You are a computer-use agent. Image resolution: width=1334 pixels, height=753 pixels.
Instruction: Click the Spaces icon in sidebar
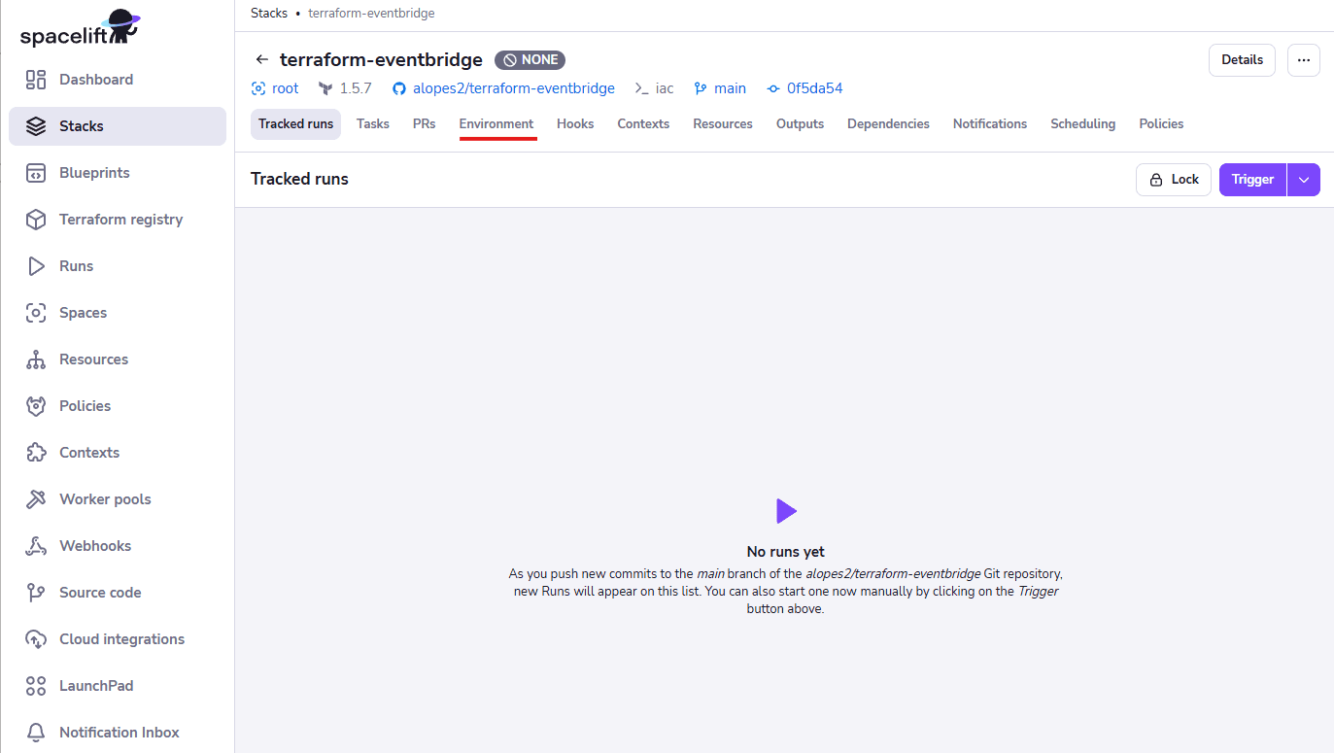coord(36,313)
